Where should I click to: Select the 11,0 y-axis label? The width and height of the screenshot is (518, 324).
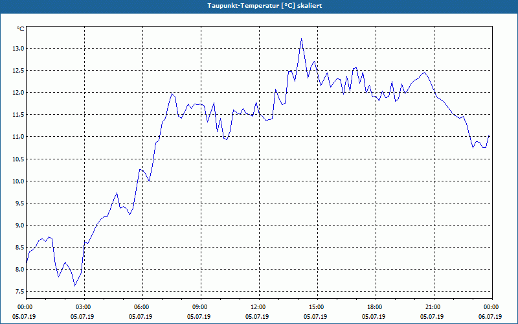pos(19,137)
